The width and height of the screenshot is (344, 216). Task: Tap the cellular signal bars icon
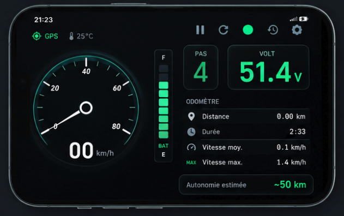pos(293,19)
